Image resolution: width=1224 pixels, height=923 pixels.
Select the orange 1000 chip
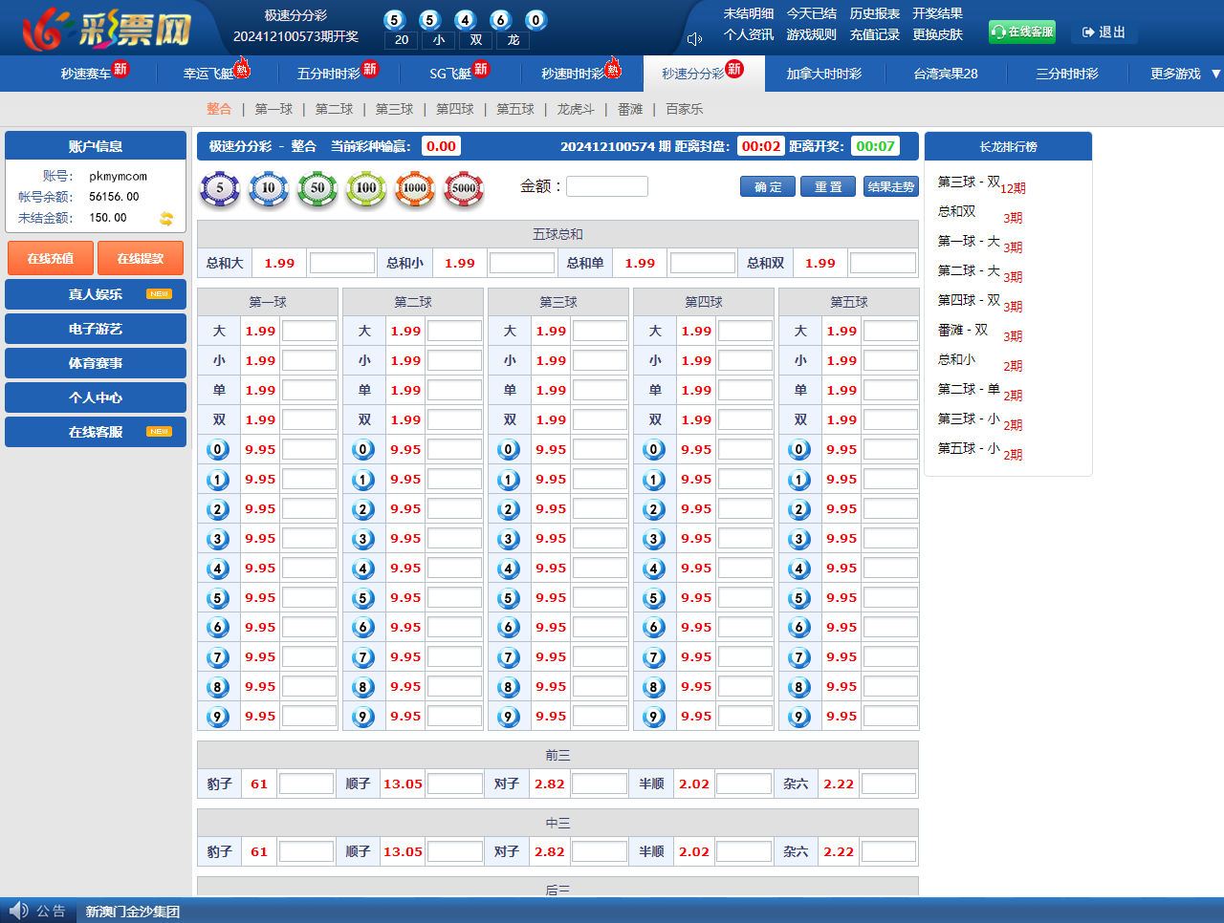(415, 188)
